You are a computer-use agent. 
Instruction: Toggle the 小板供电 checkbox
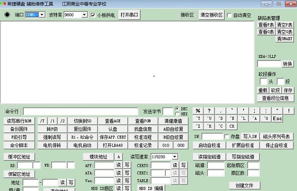click(x=93, y=15)
